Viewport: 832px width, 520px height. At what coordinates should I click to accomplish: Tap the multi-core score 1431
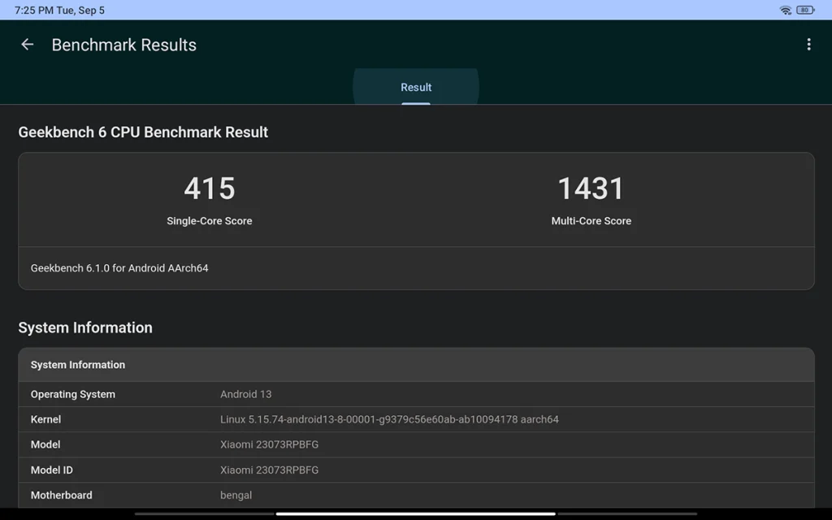pos(591,188)
